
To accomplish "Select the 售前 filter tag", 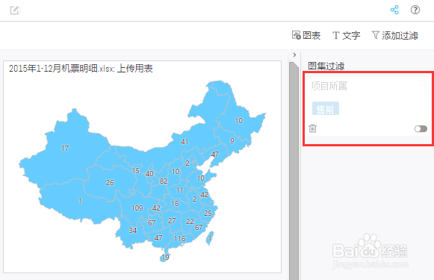I will pos(326,108).
